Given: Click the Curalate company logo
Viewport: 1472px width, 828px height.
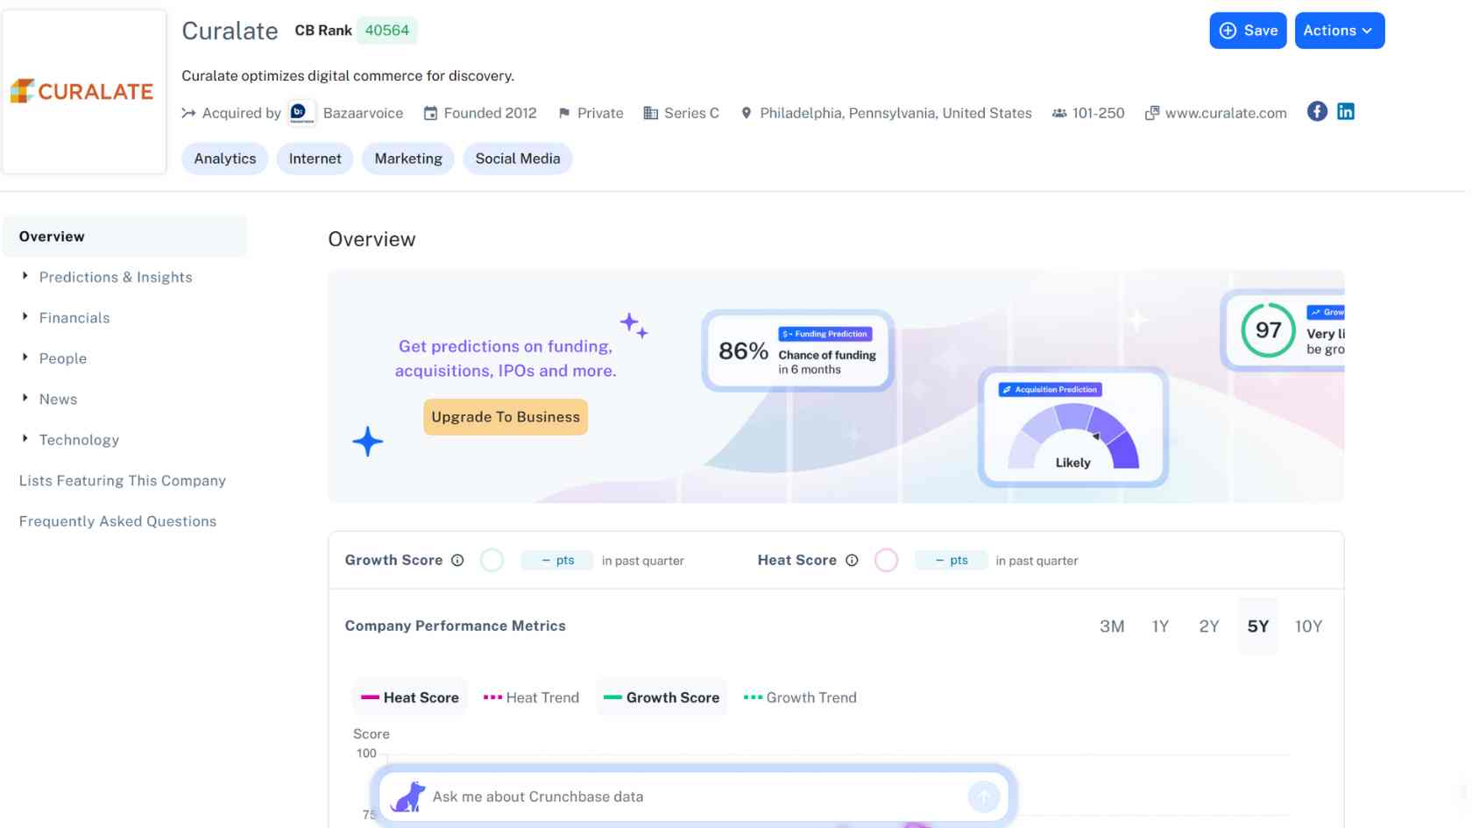Looking at the screenshot, I should (x=84, y=92).
